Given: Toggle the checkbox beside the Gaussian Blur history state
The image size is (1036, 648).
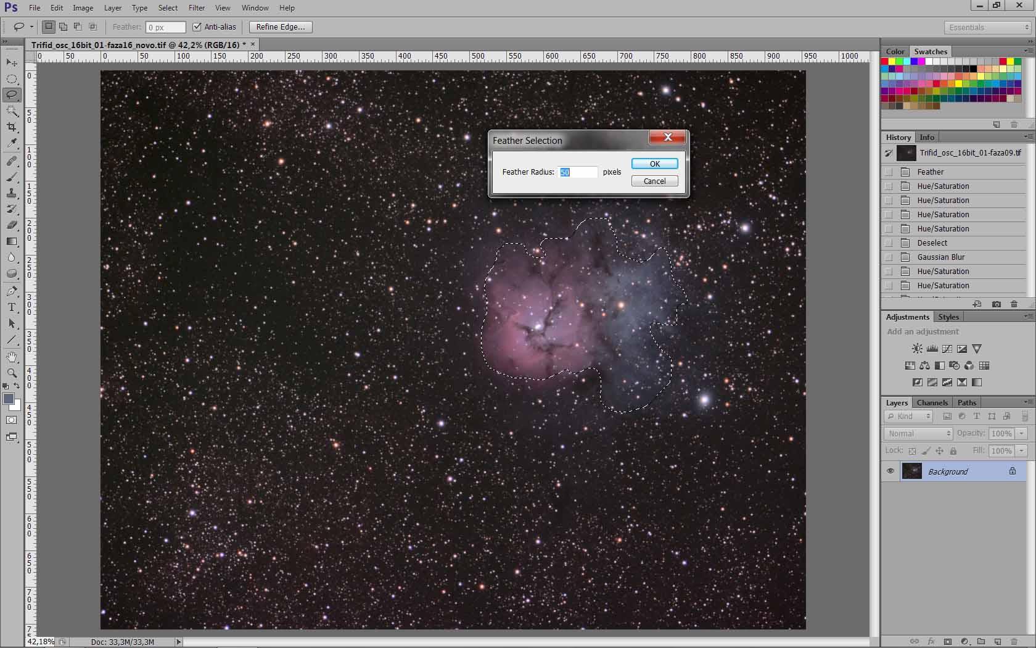Looking at the screenshot, I should [889, 257].
